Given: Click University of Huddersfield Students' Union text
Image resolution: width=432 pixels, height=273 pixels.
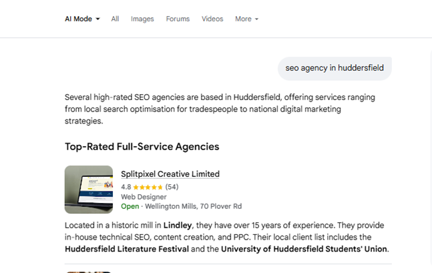Looking at the screenshot, I should click(304, 249).
